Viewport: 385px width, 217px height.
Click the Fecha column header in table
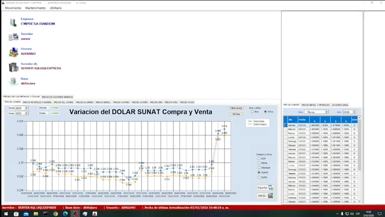point(303,119)
